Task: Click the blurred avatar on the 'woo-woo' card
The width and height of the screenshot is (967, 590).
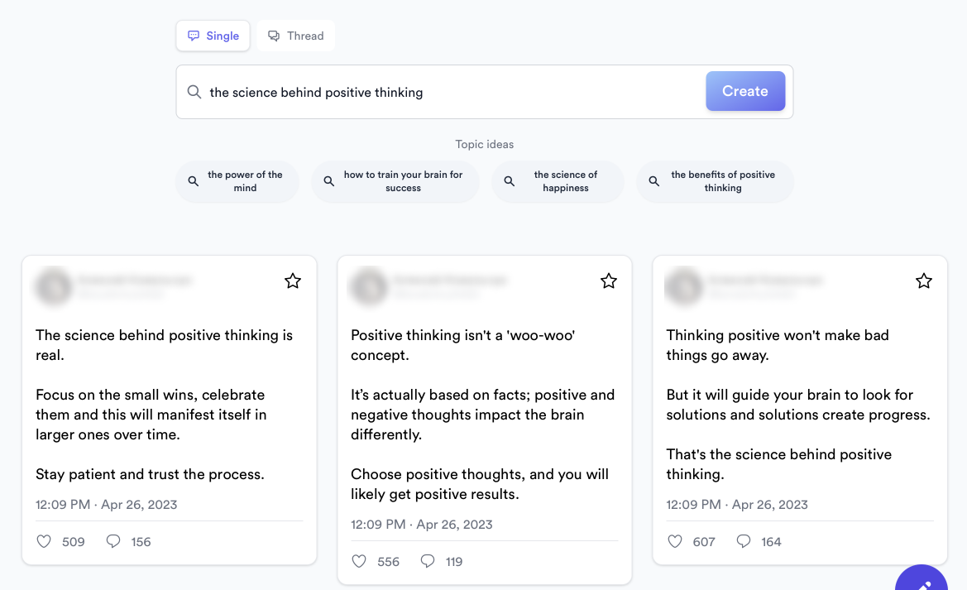Action: (x=369, y=286)
